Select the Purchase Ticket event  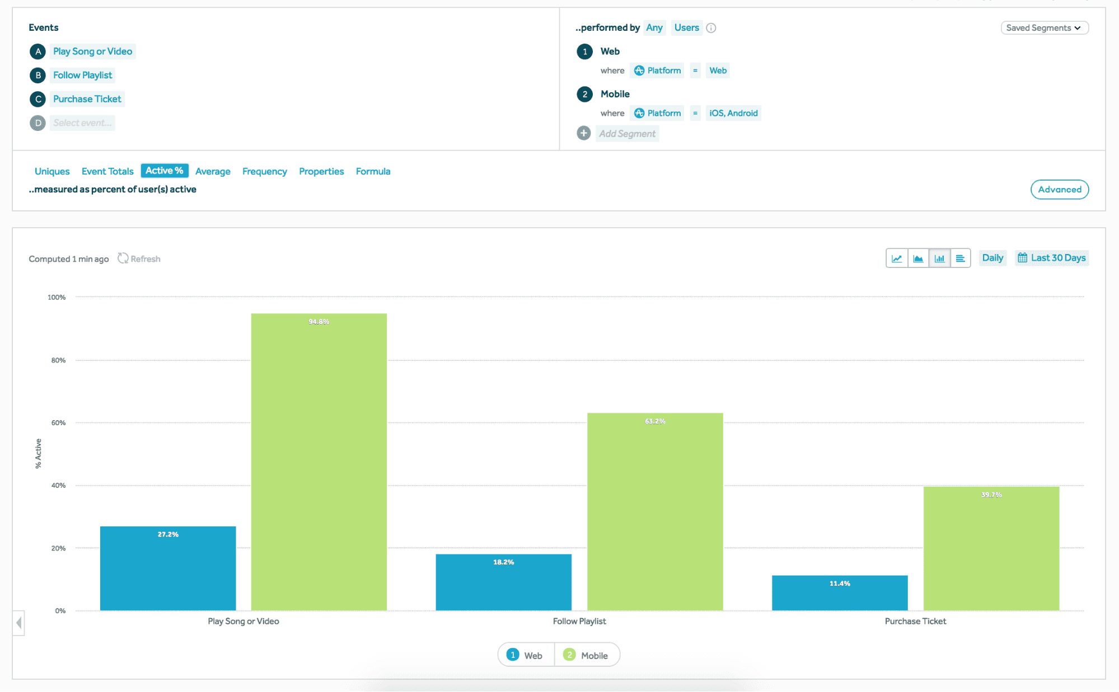(87, 98)
